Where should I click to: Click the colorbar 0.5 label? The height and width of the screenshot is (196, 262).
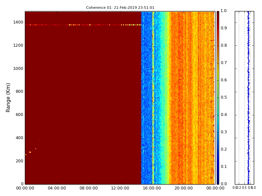click(224, 97)
